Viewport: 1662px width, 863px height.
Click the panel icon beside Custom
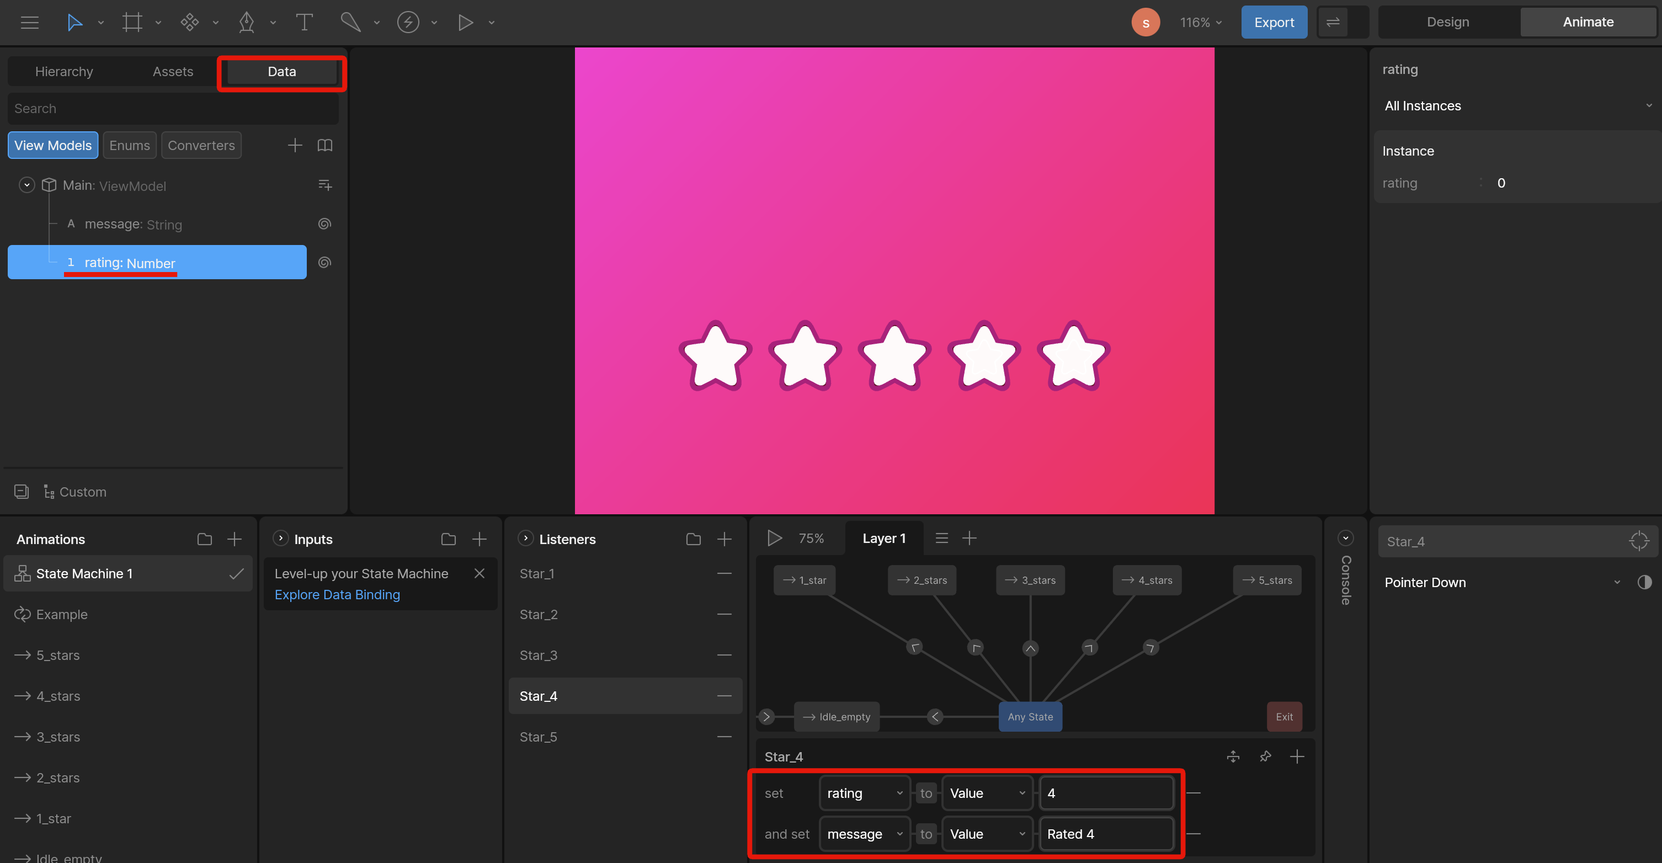tap(22, 492)
